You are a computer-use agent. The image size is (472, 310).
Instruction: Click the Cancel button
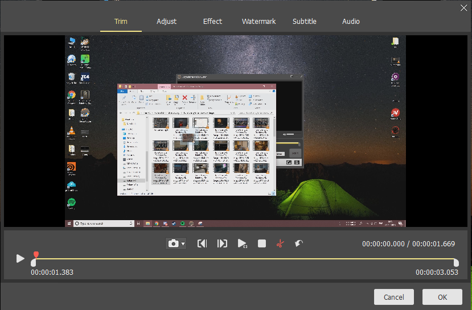click(x=394, y=297)
